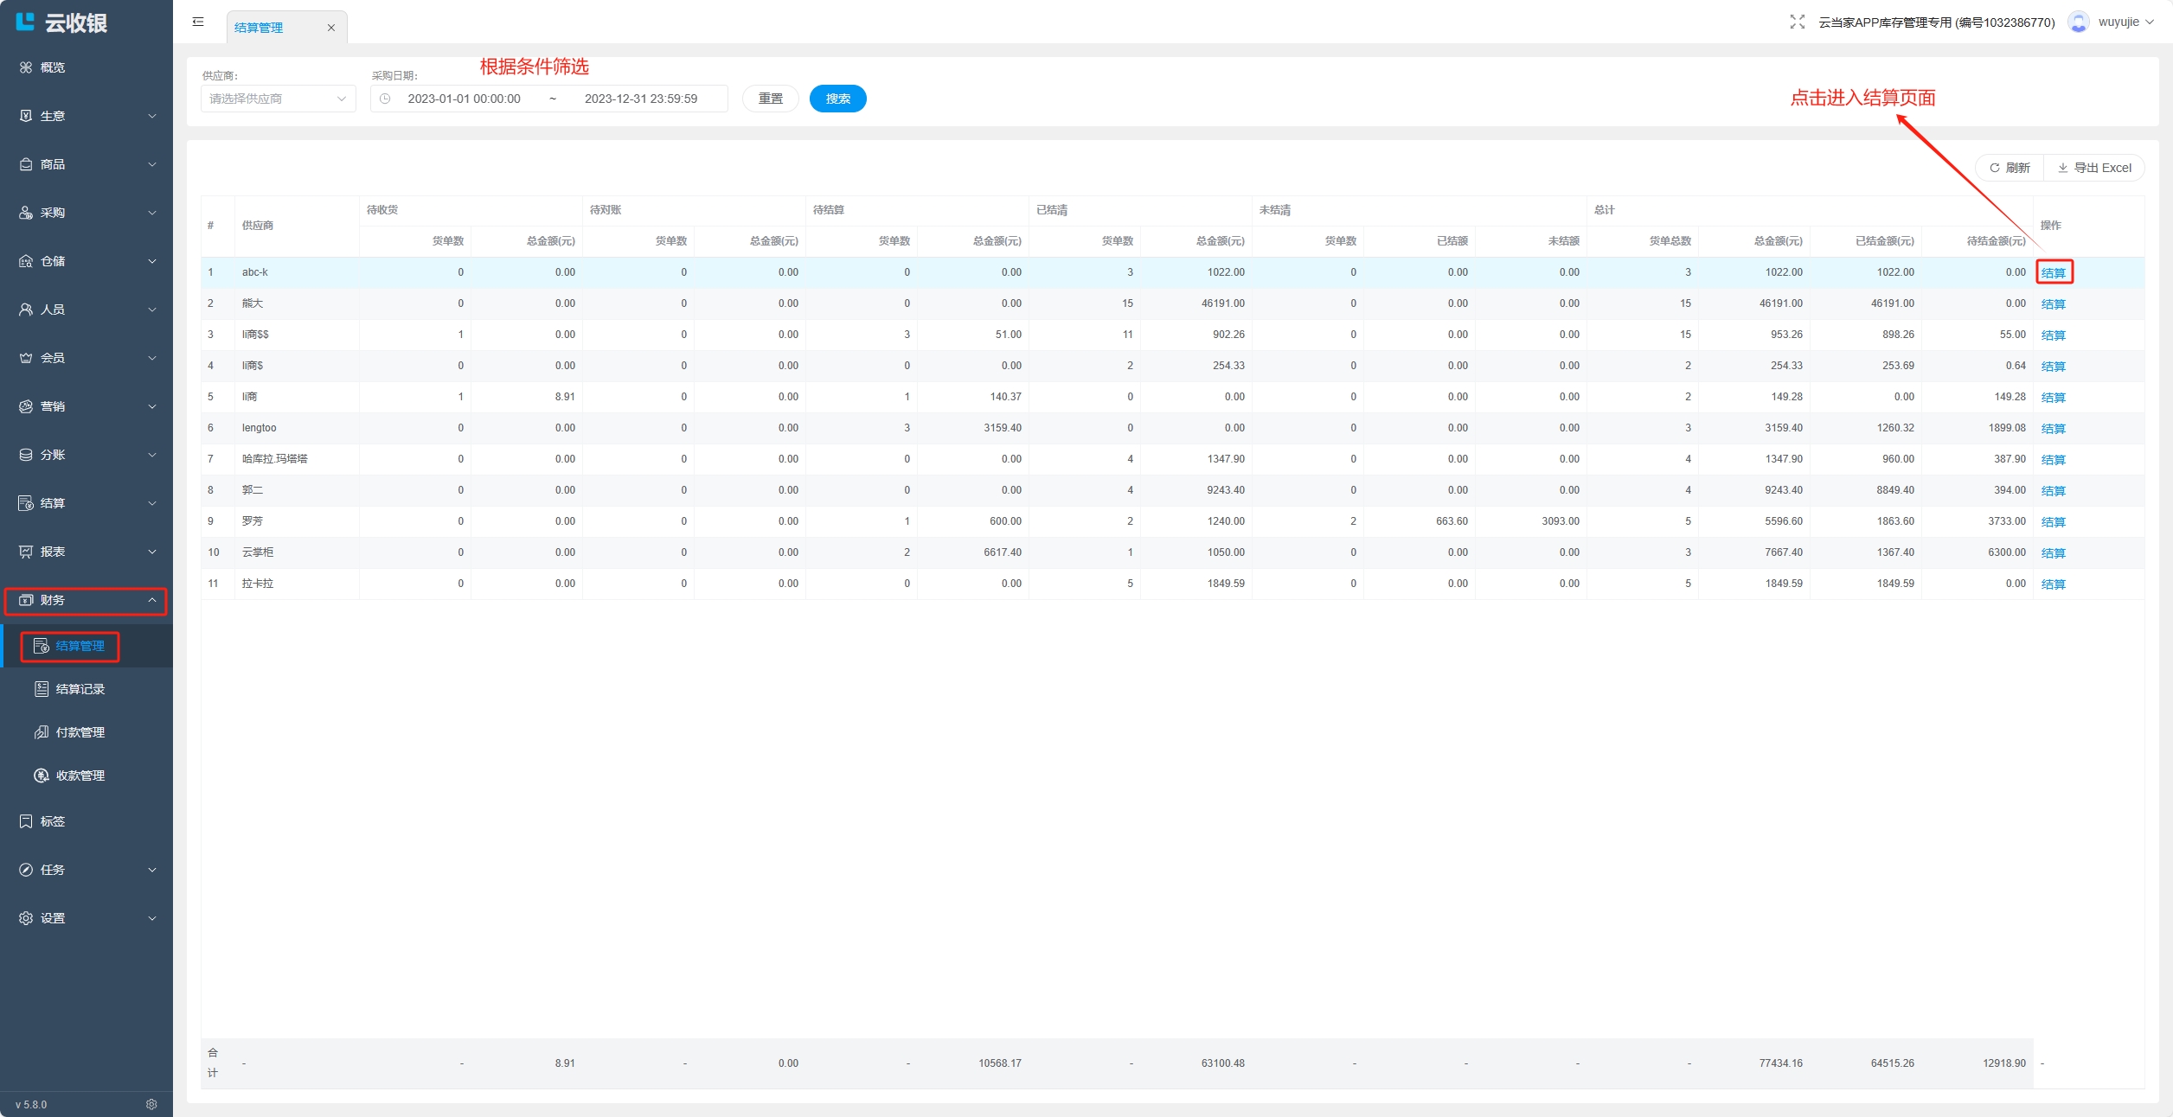This screenshot has height=1117, width=2173.
Task: Open 收款管理 receipt management
Action: coord(80,776)
